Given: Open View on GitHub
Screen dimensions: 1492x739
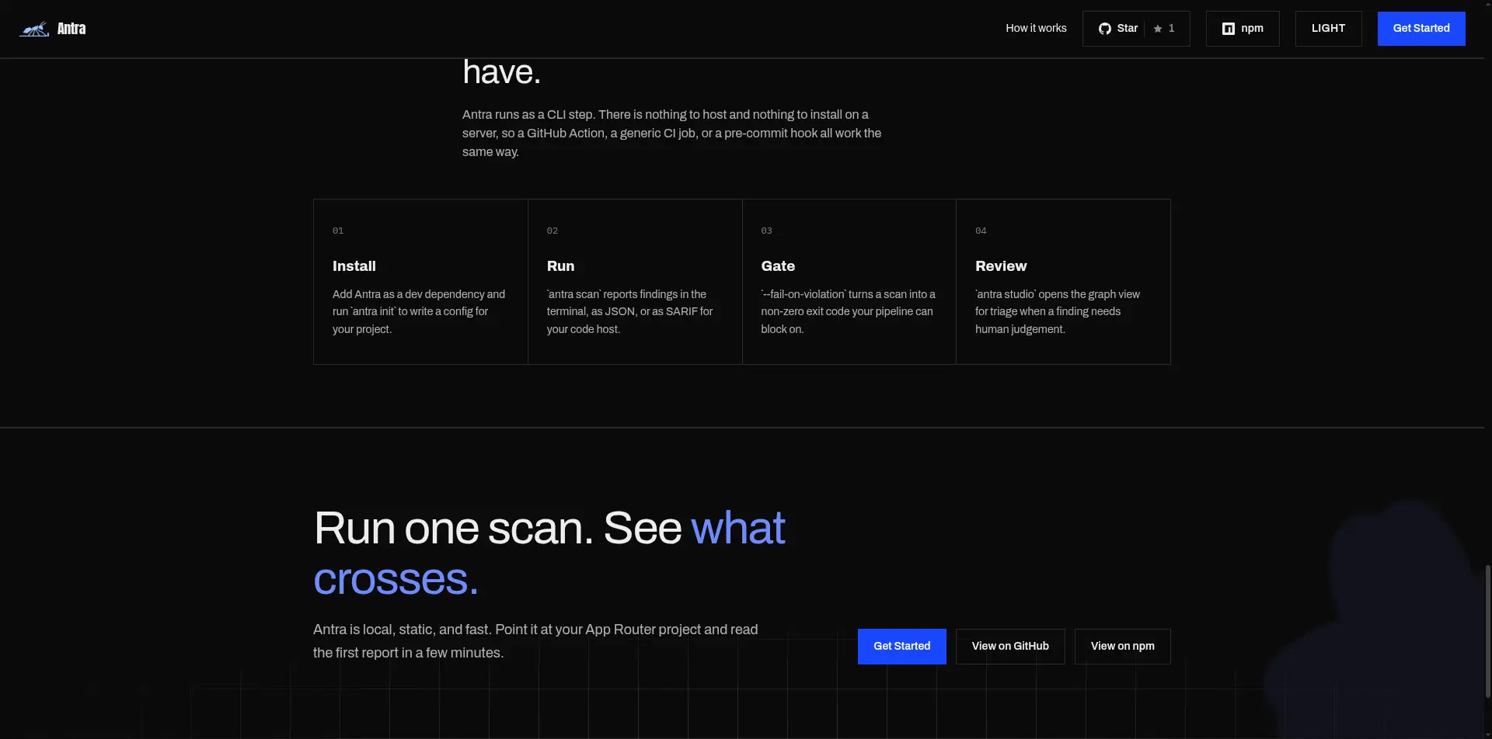Looking at the screenshot, I should (x=1010, y=647).
